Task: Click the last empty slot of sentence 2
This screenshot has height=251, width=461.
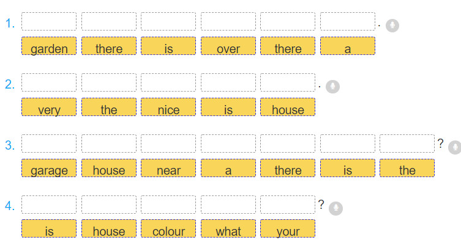Action: [x=288, y=82]
